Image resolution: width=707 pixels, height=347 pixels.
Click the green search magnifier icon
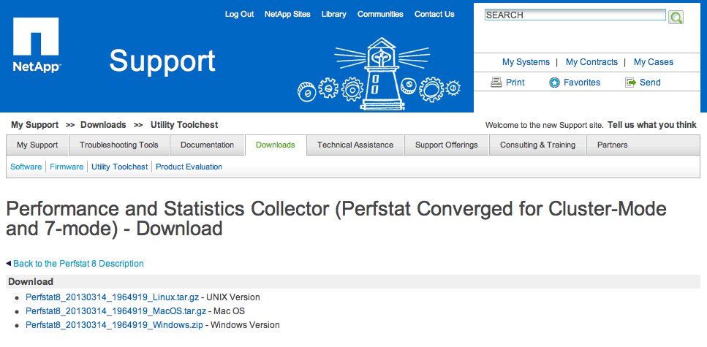click(676, 17)
